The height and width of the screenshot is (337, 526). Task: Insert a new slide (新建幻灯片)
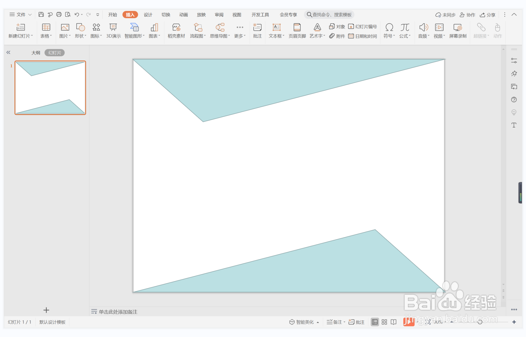[20, 31]
